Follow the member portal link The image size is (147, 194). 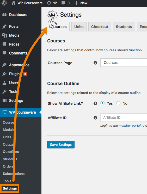[130, 126]
